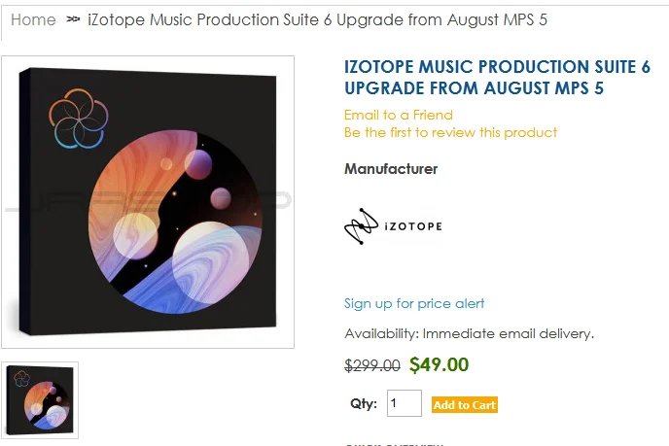Click the flower-ring logo on the product box

(79, 119)
